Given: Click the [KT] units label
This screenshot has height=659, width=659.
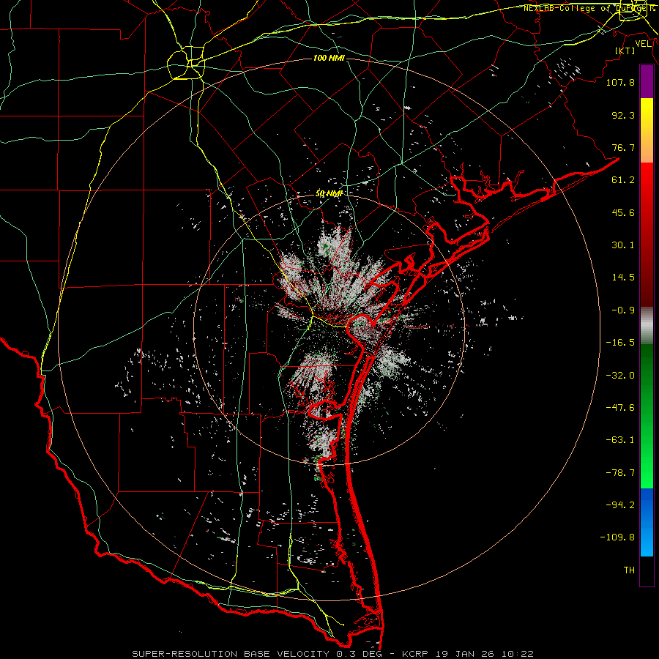Looking at the screenshot, I should pyautogui.click(x=625, y=51).
